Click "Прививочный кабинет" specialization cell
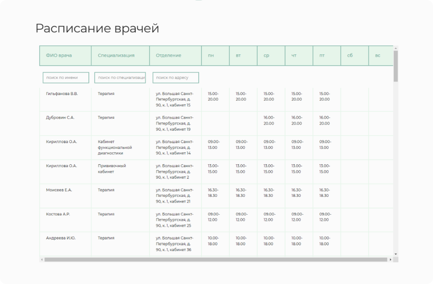433x284 pixels. coord(112,169)
